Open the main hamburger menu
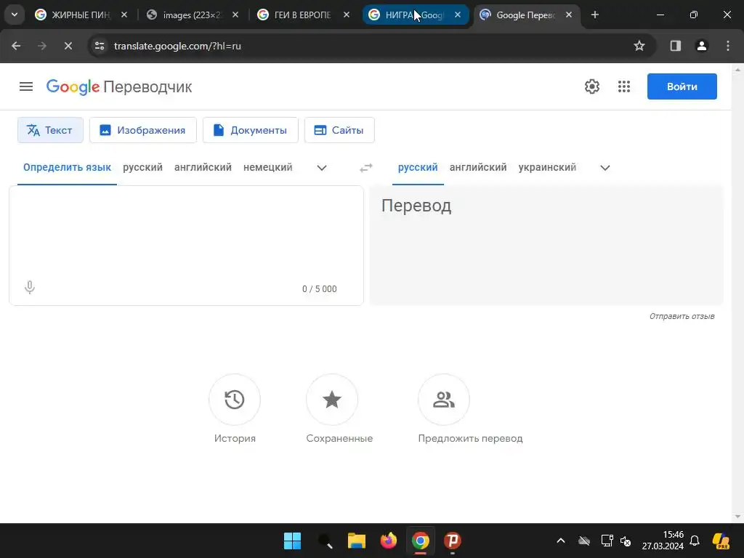The height and width of the screenshot is (558, 744). tap(26, 86)
